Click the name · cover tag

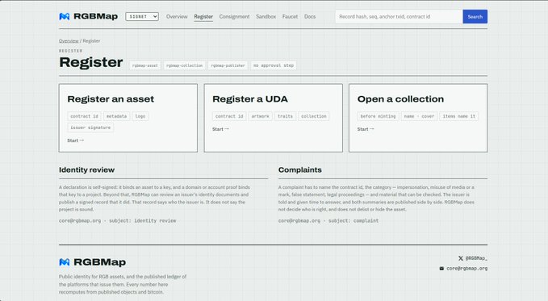point(419,116)
